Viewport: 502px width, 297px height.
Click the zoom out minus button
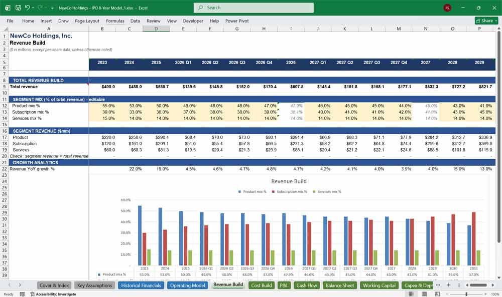tap(447, 294)
